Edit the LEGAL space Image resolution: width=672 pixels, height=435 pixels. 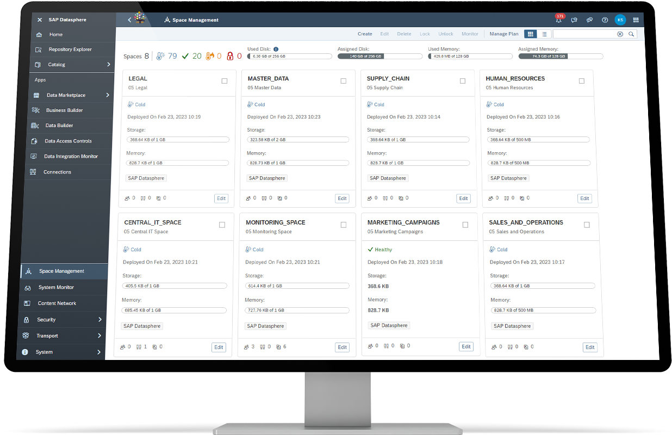pos(221,198)
